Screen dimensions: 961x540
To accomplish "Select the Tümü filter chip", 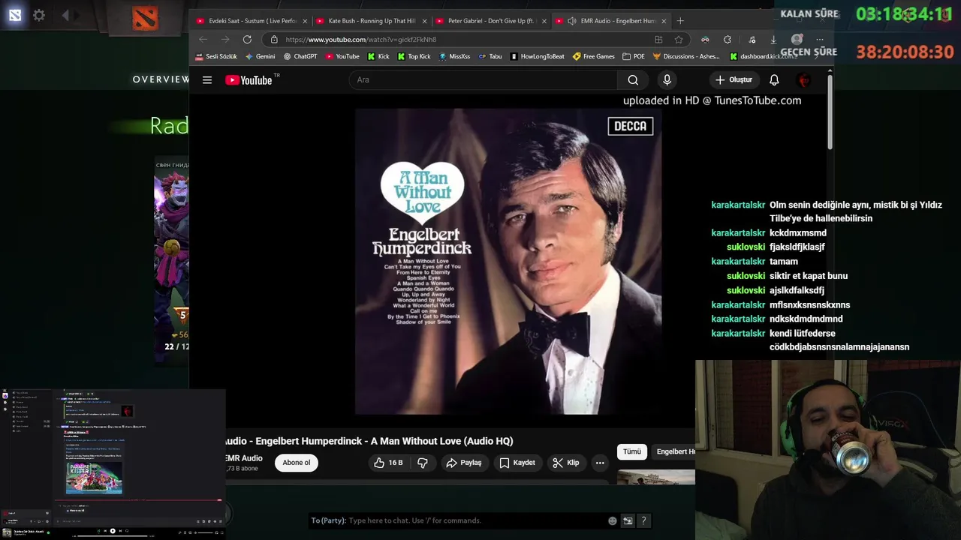I will [632, 451].
